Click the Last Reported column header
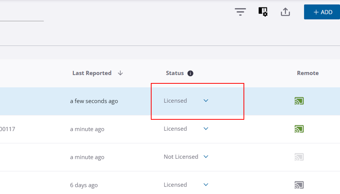The height and width of the screenshot is (194, 340). (92, 73)
